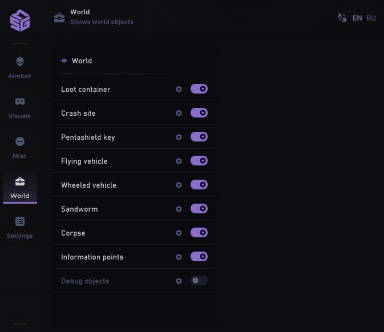Screen dimensions: 384x332
Task: Click the logo in top-left corner
Action: [20, 21]
